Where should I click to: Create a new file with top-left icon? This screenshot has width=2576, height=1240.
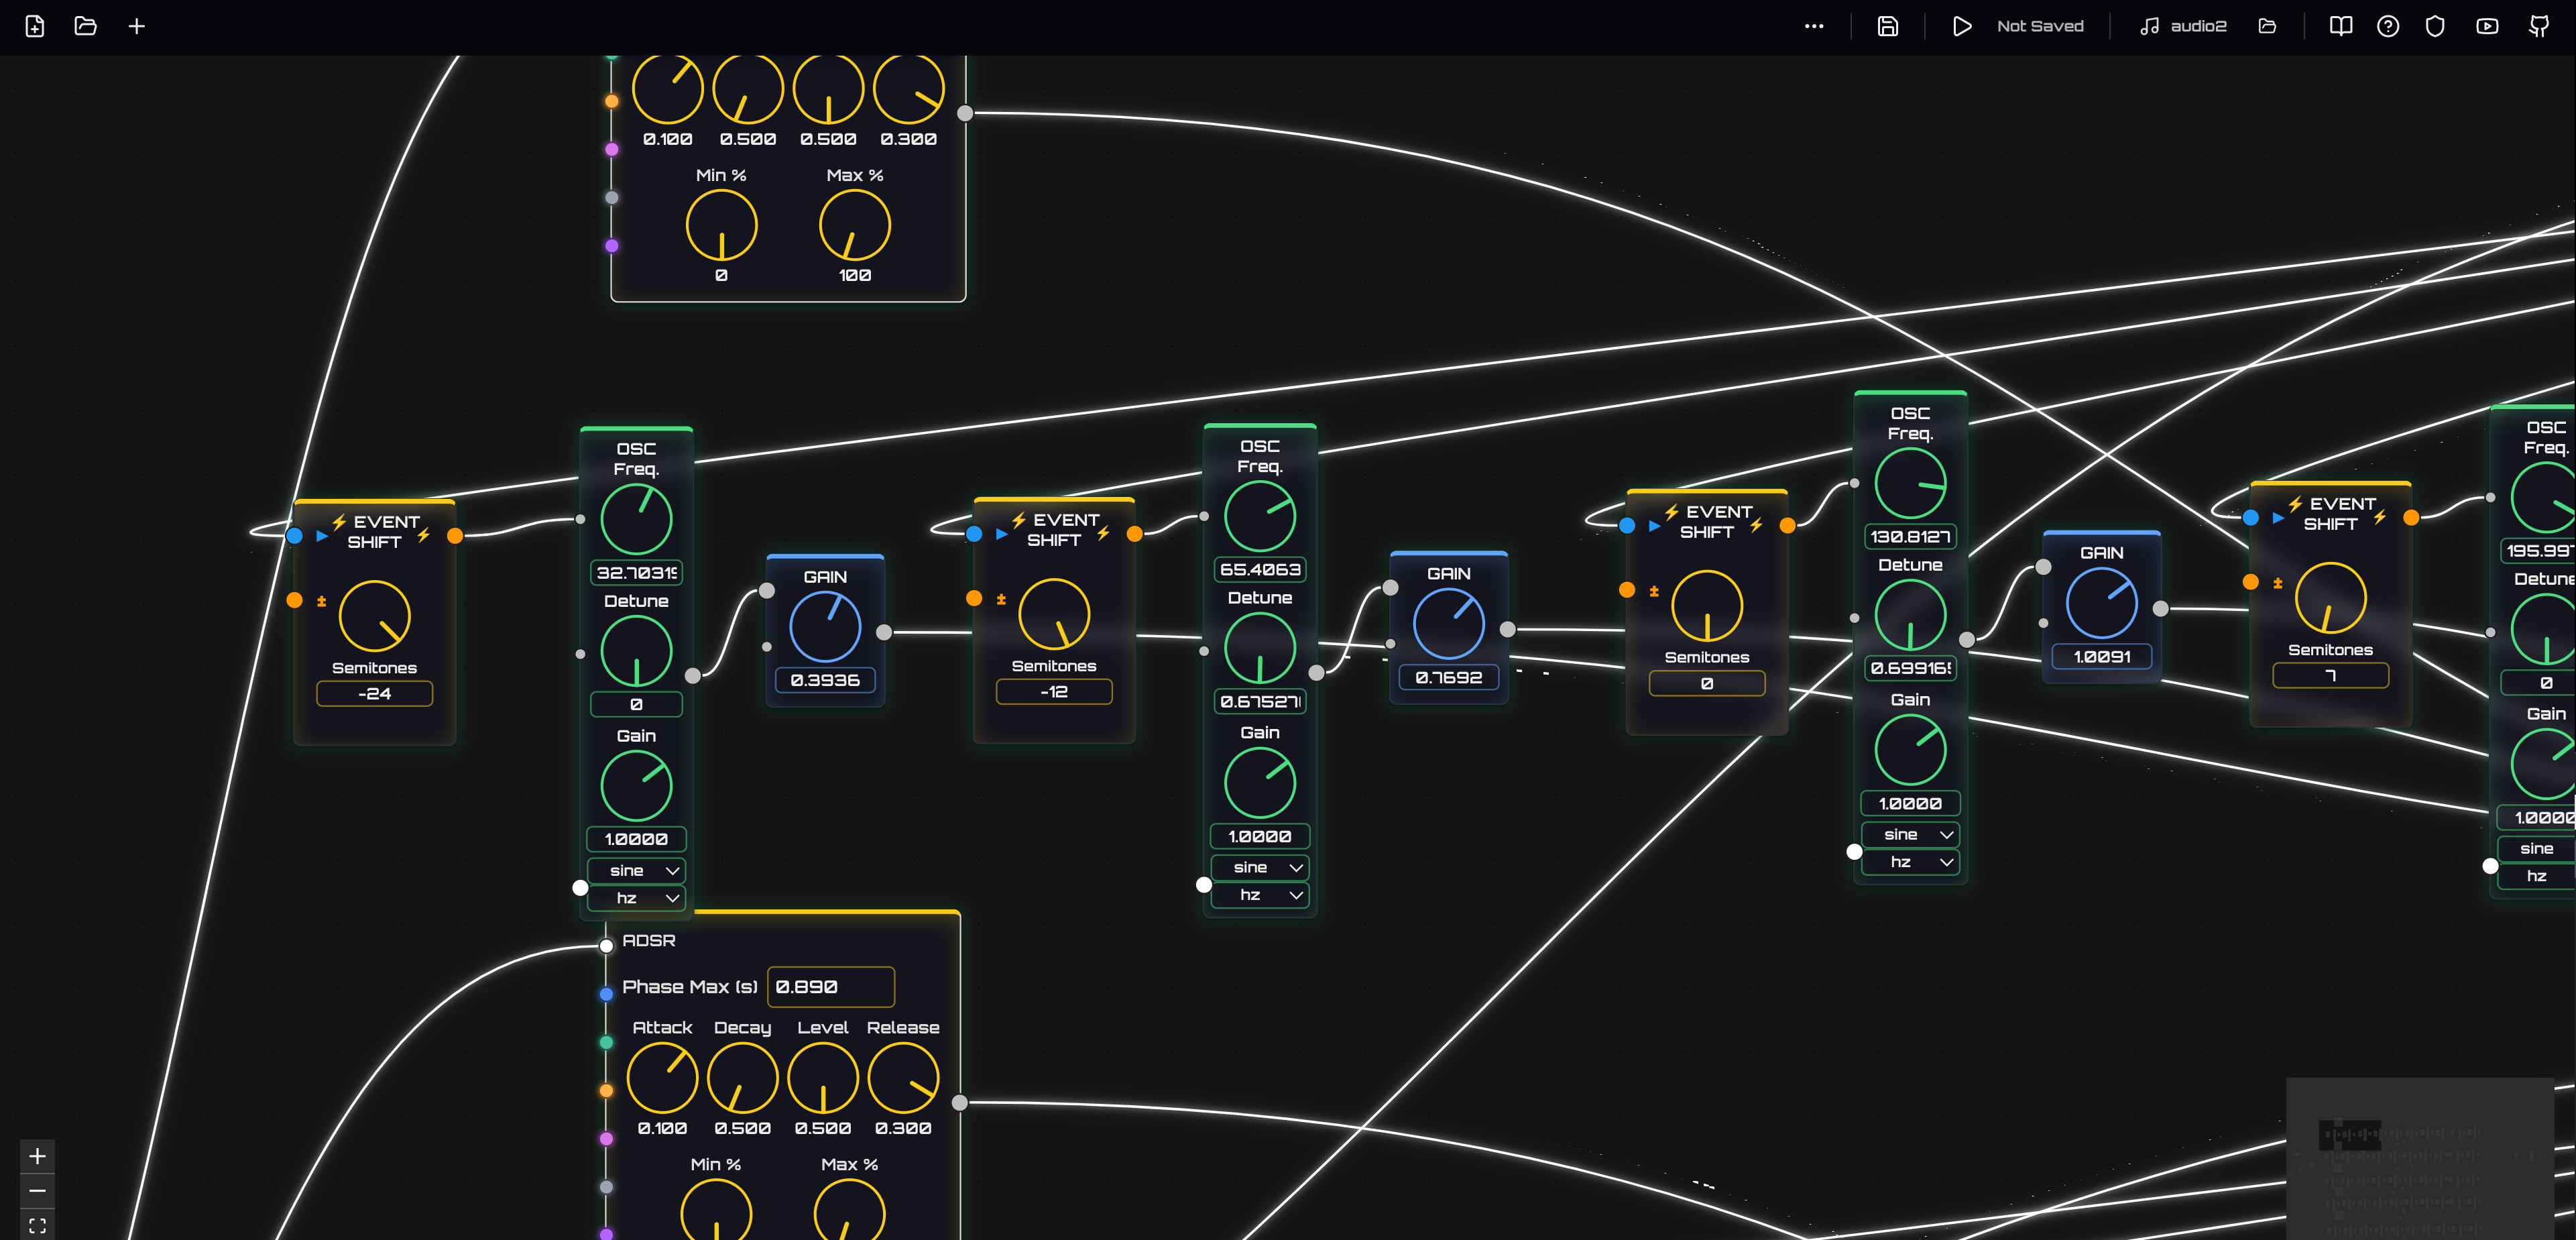35,27
